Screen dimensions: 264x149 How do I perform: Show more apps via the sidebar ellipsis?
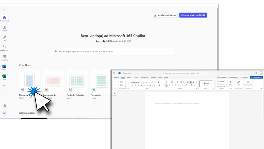[4, 86]
